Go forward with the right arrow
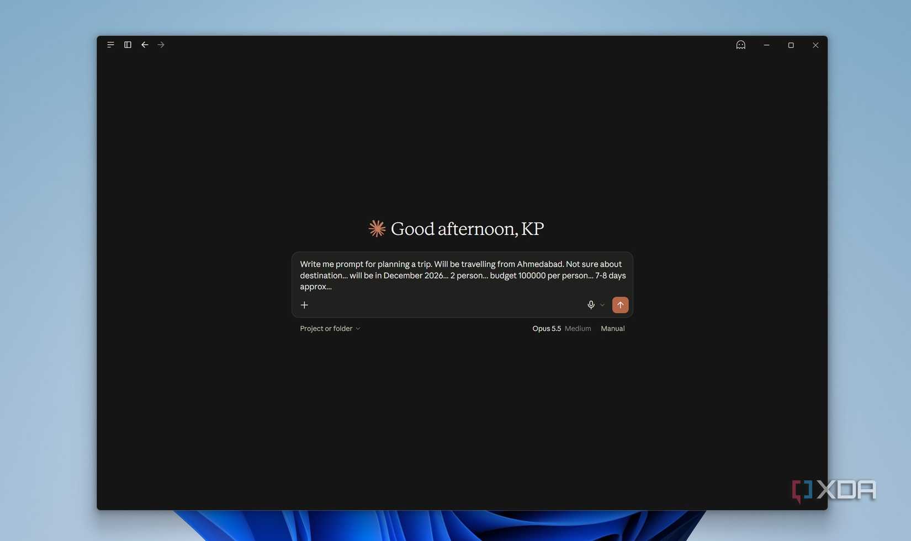Viewport: 911px width, 541px height. 161,45
